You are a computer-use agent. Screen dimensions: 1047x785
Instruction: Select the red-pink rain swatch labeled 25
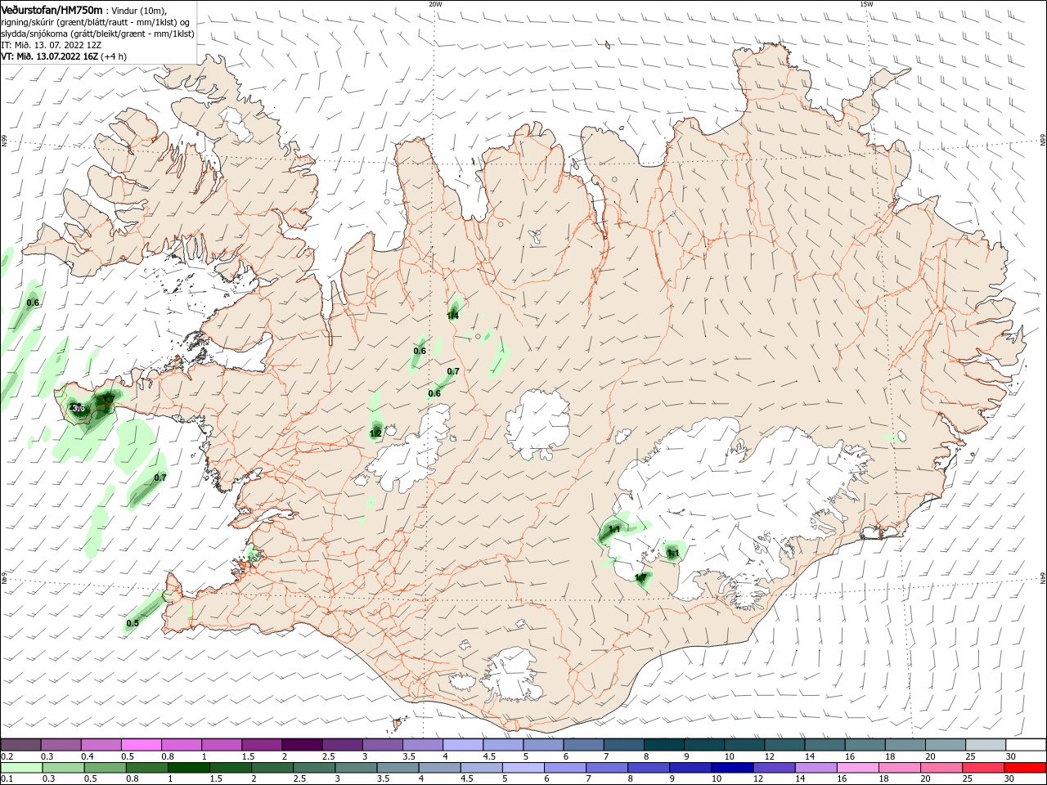click(982, 768)
